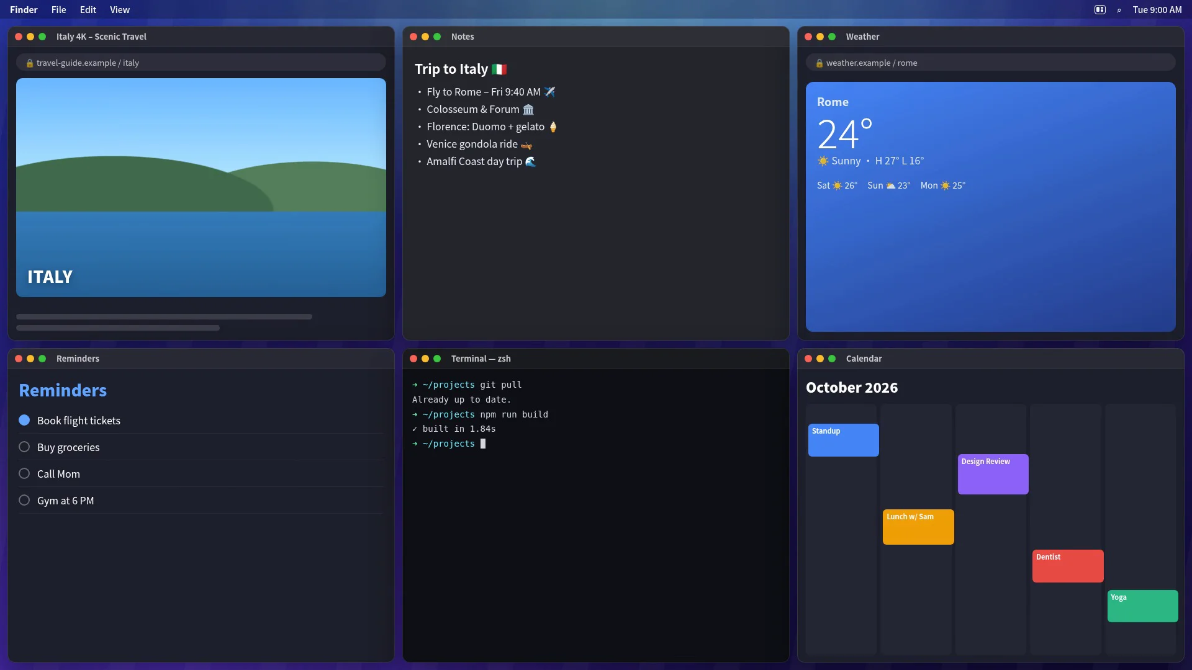Click the 'npm run build' terminal line

coord(480,414)
